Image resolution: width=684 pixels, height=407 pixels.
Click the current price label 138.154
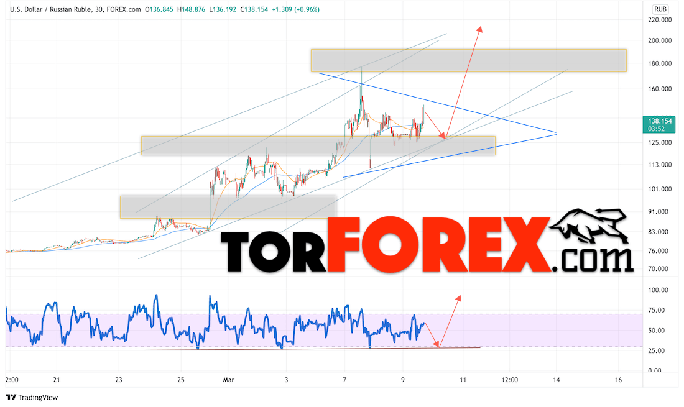coord(659,121)
